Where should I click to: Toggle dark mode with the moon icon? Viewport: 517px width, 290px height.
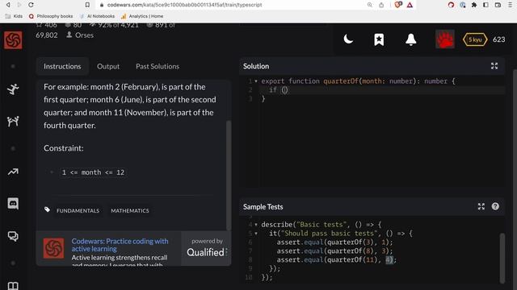(348, 39)
